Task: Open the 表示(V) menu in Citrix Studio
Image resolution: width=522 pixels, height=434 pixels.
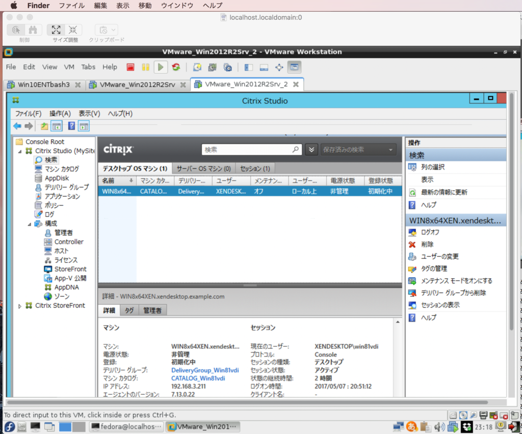Action: 89,114
